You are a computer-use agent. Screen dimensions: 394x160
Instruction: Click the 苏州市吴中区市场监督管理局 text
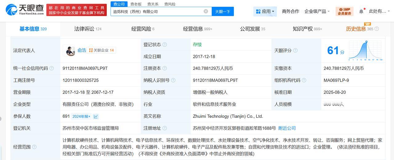90,128
